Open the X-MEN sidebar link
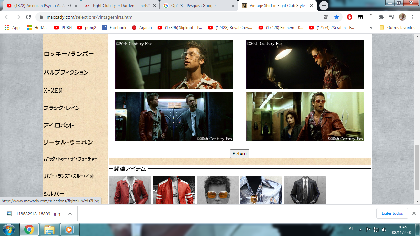 coord(53,91)
